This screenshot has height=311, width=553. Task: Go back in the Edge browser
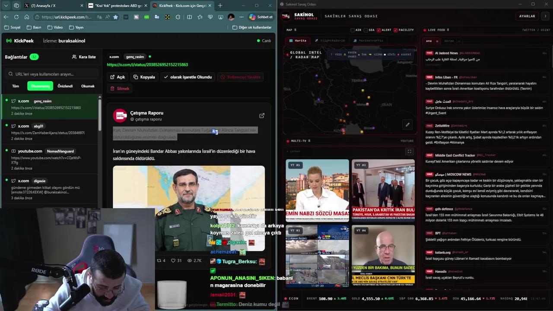6,17
